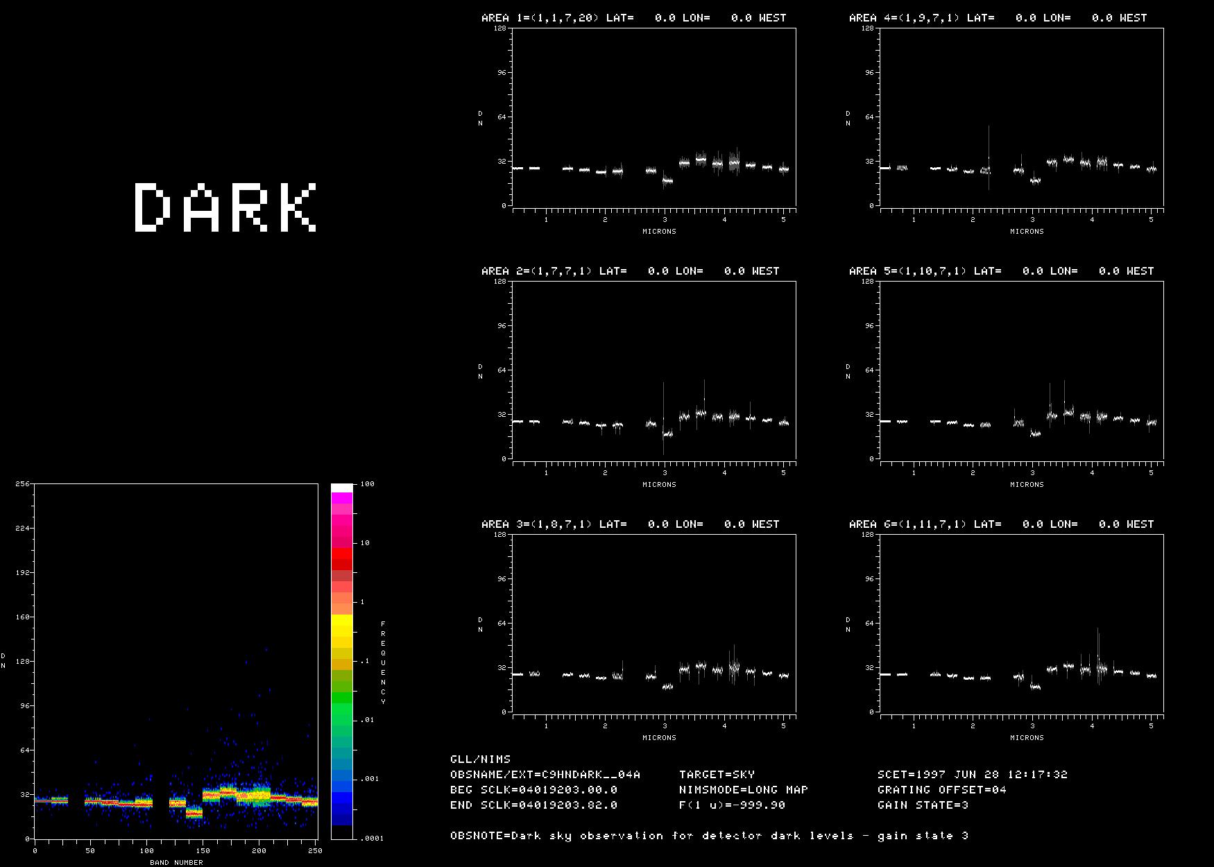1214x867 pixels.
Task: Click inside the AREA 6 spectrum plot
Action: point(1022,624)
